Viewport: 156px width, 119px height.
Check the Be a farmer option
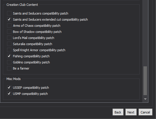point(9,68)
